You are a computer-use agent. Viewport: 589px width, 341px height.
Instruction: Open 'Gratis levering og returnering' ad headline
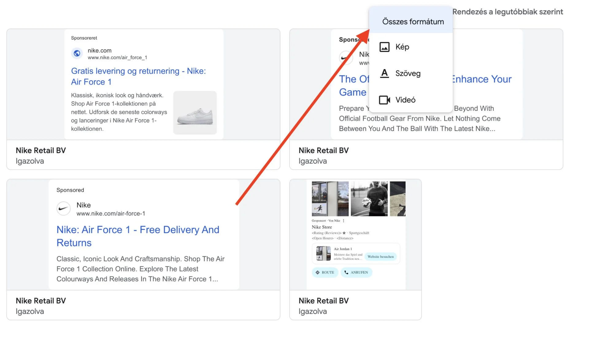tap(138, 76)
